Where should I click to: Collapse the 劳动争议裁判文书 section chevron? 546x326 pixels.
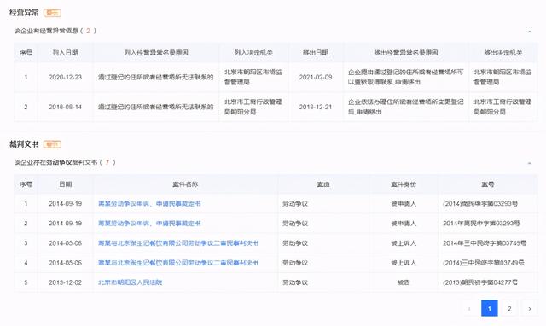(529, 163)
